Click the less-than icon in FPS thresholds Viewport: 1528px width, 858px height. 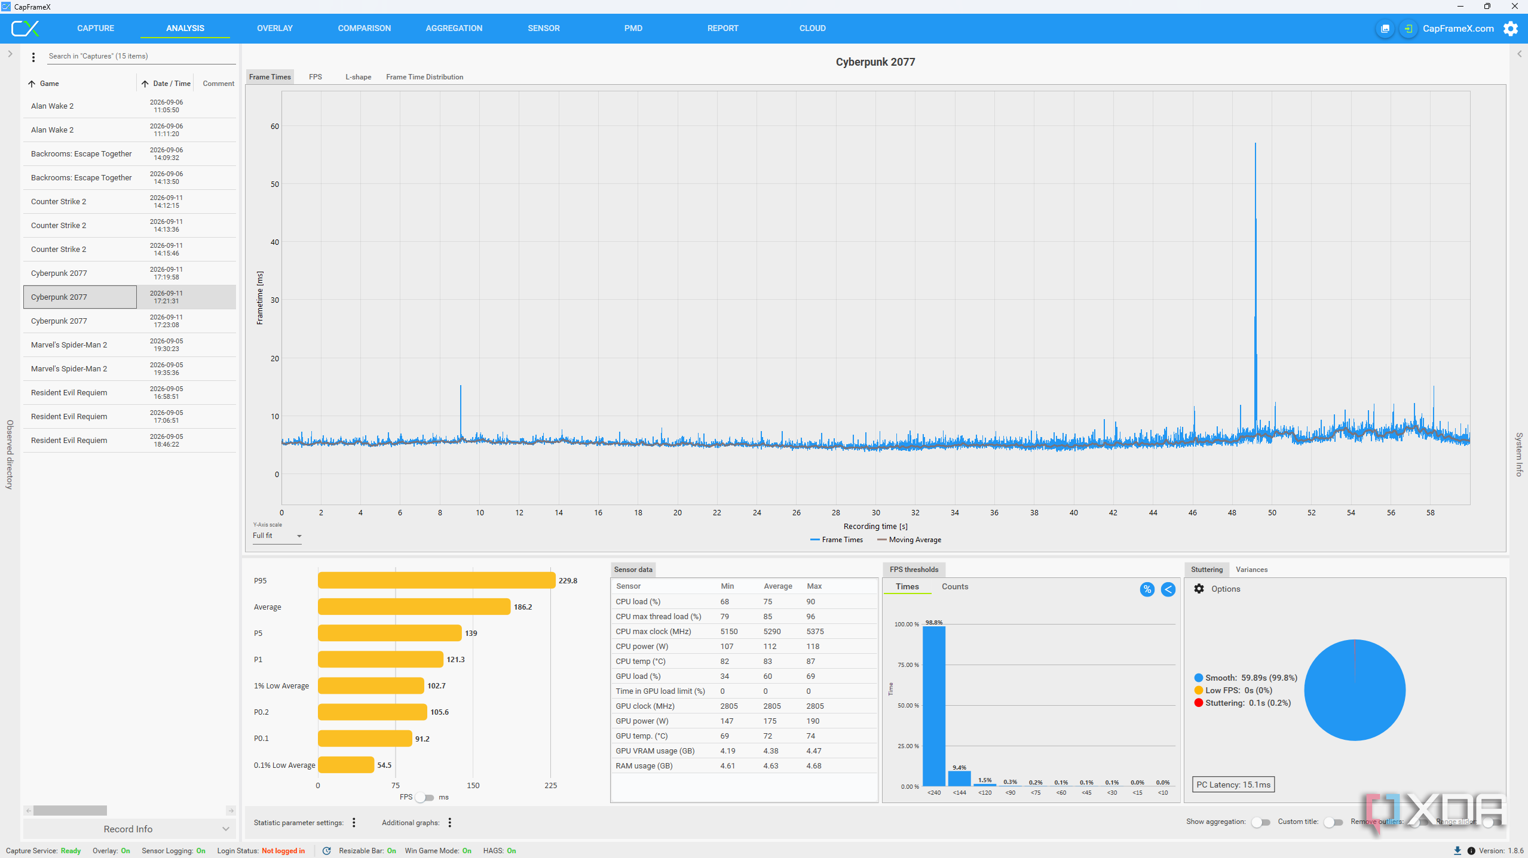click(1168, 589)
